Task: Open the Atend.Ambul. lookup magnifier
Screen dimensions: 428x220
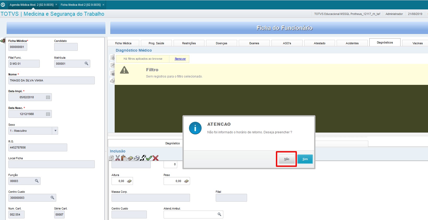Action: [219, 214]
